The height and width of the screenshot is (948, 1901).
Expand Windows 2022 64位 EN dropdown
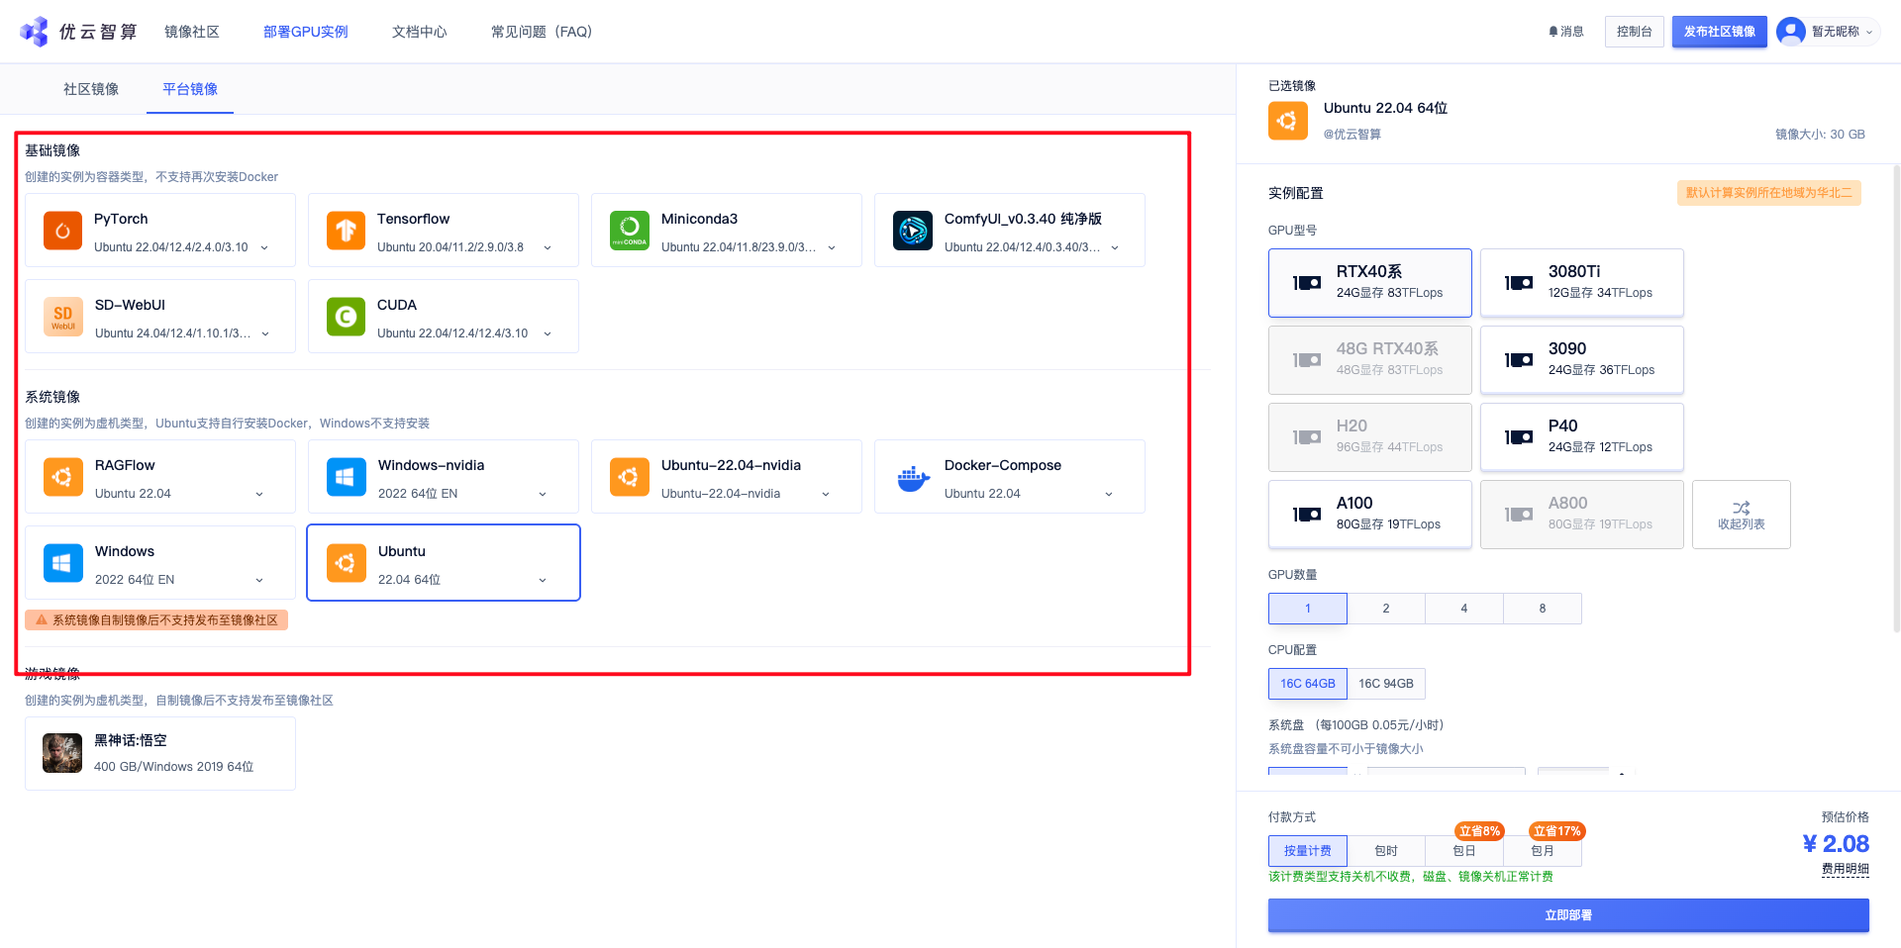coord(259,580)
